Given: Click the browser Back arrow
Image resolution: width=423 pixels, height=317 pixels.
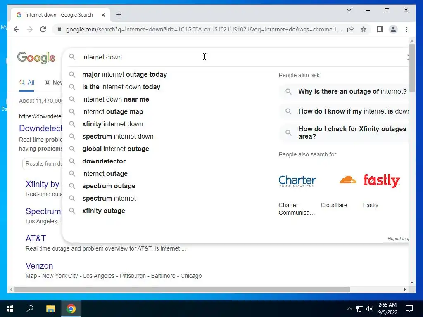Looking at the screenshot, I should [17, 29].
